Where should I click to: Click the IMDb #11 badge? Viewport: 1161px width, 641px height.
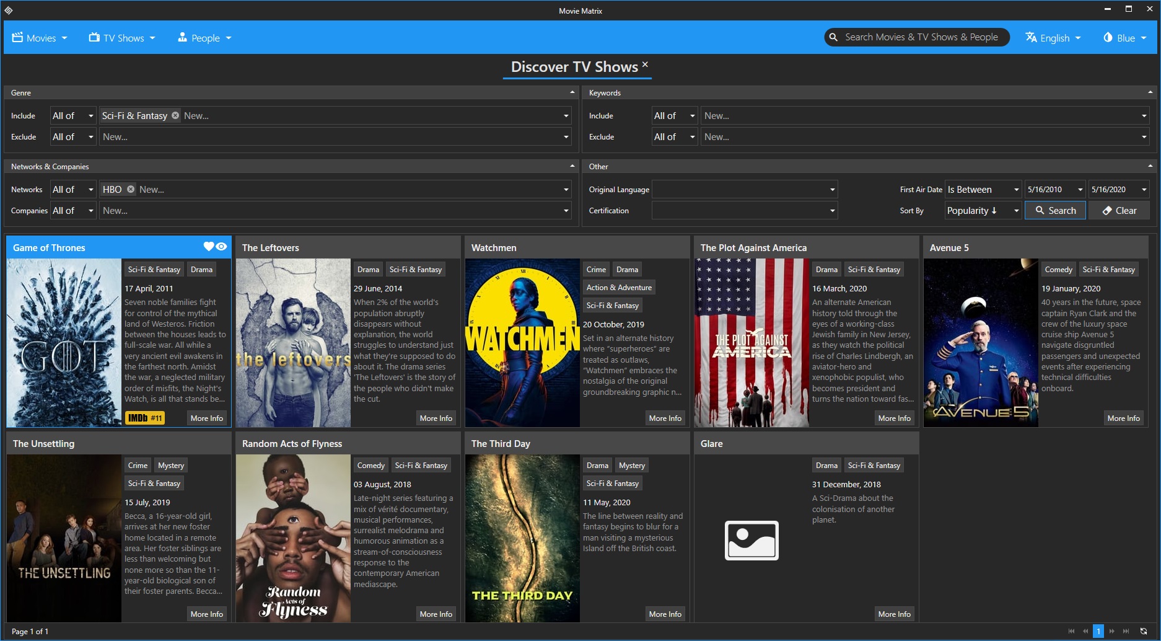(x=144, y=418)
